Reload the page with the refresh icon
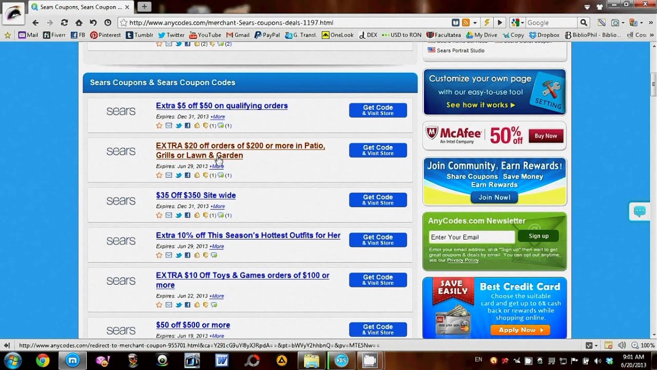The width and height of the screenshot is (657, 370). tap(64, 23)
